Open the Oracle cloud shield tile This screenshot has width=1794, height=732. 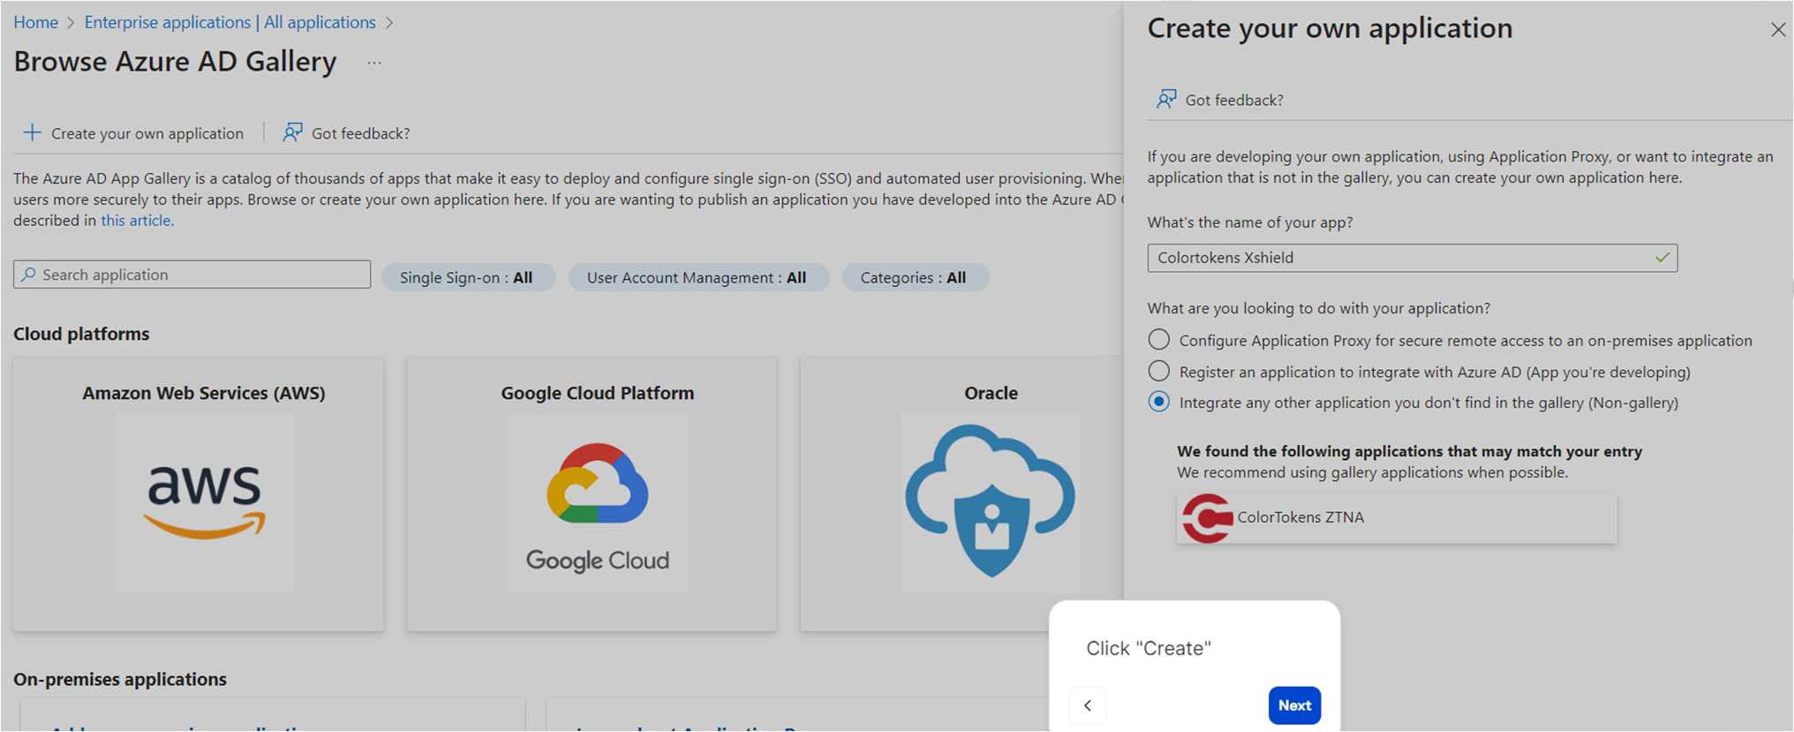tap(990, 502)
